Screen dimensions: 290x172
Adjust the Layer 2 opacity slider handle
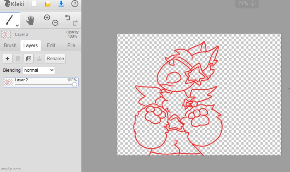point(74,84)
